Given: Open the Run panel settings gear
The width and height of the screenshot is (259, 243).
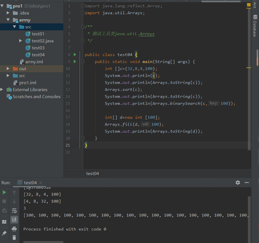Looking at the screenshot, I should 238,183.
